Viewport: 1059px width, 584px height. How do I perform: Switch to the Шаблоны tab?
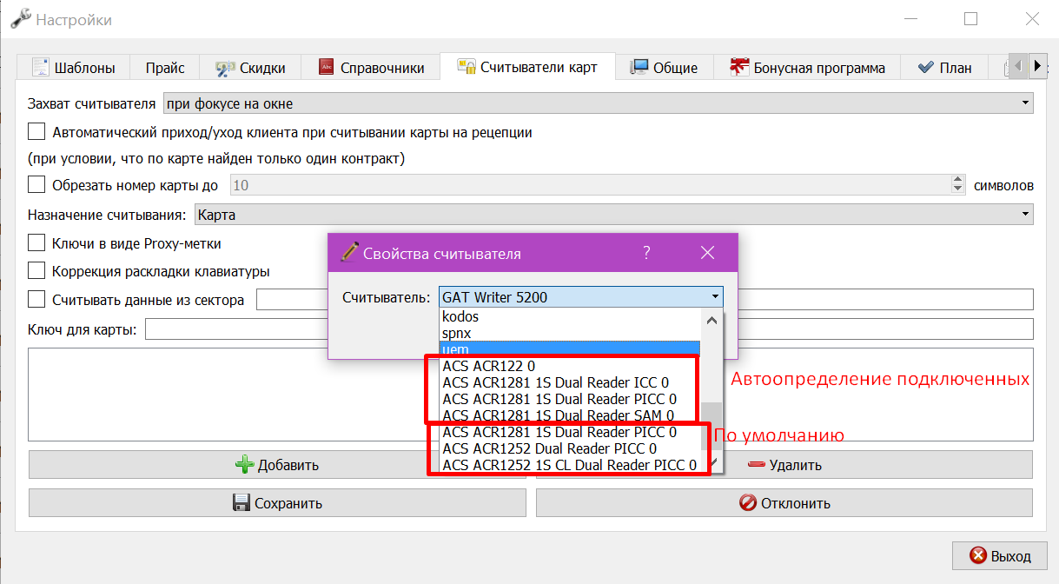point(72,68)
